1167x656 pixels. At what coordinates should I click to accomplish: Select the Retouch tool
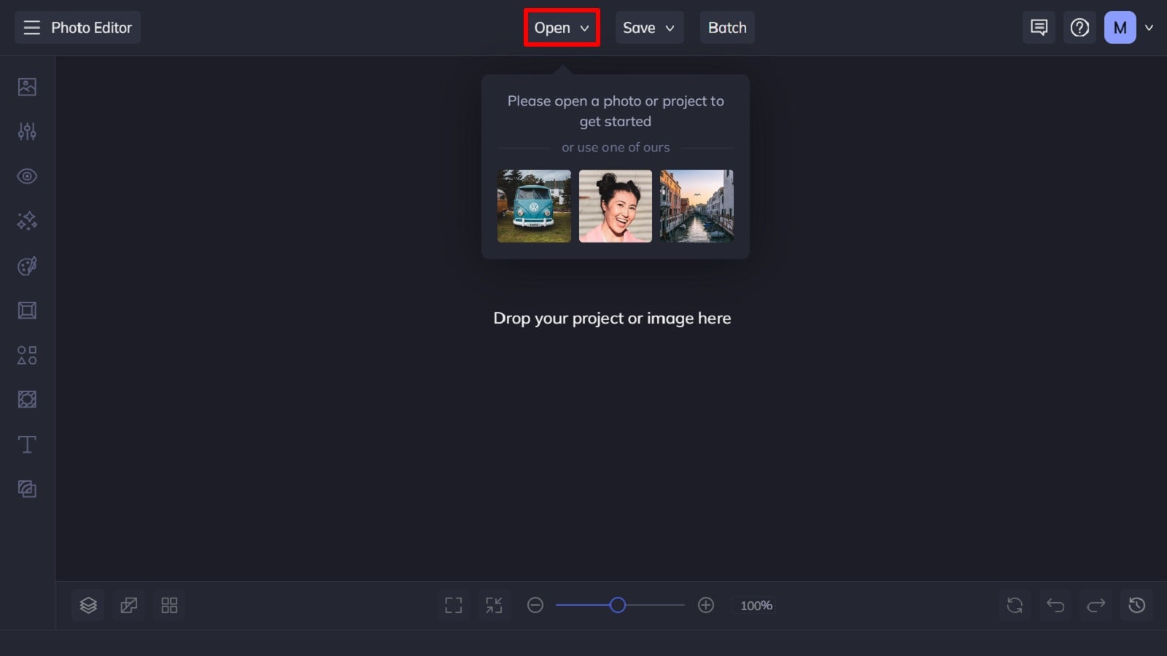tap(27, 176)
